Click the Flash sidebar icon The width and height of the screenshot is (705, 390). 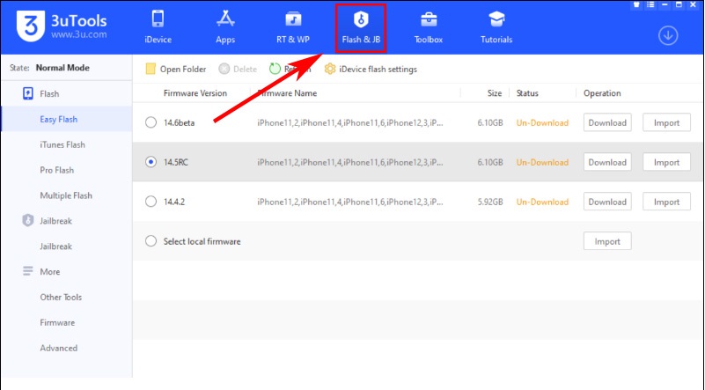coord(28,93)
